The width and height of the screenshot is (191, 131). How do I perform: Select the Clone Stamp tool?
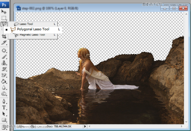(x=4, y=63)
